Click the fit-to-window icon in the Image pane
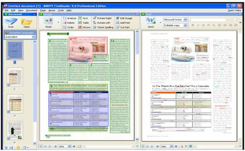 click(x=80, y=146)
